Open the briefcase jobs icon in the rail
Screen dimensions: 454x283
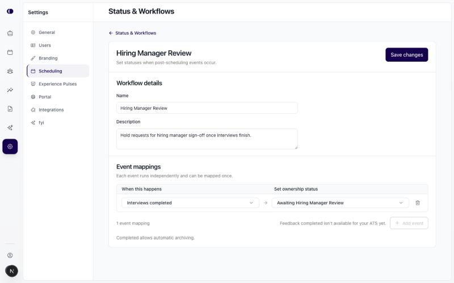(10, 33)
